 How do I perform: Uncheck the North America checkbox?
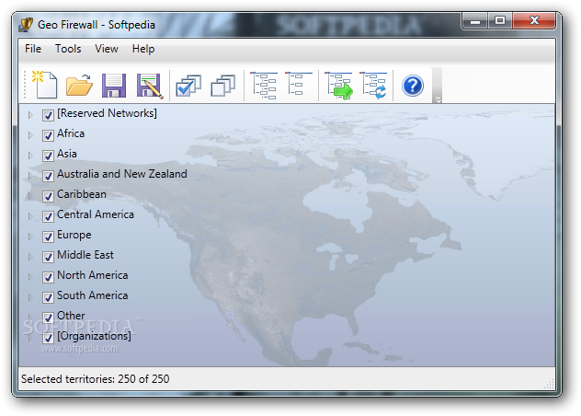(x=48, y=277)
